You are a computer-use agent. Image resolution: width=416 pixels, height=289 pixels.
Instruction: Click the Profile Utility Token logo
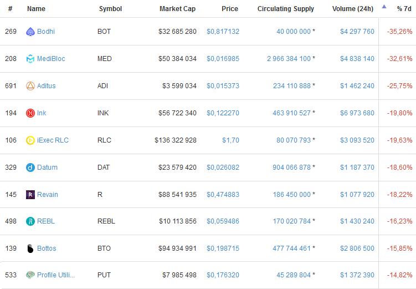click(x=30, y=275)
